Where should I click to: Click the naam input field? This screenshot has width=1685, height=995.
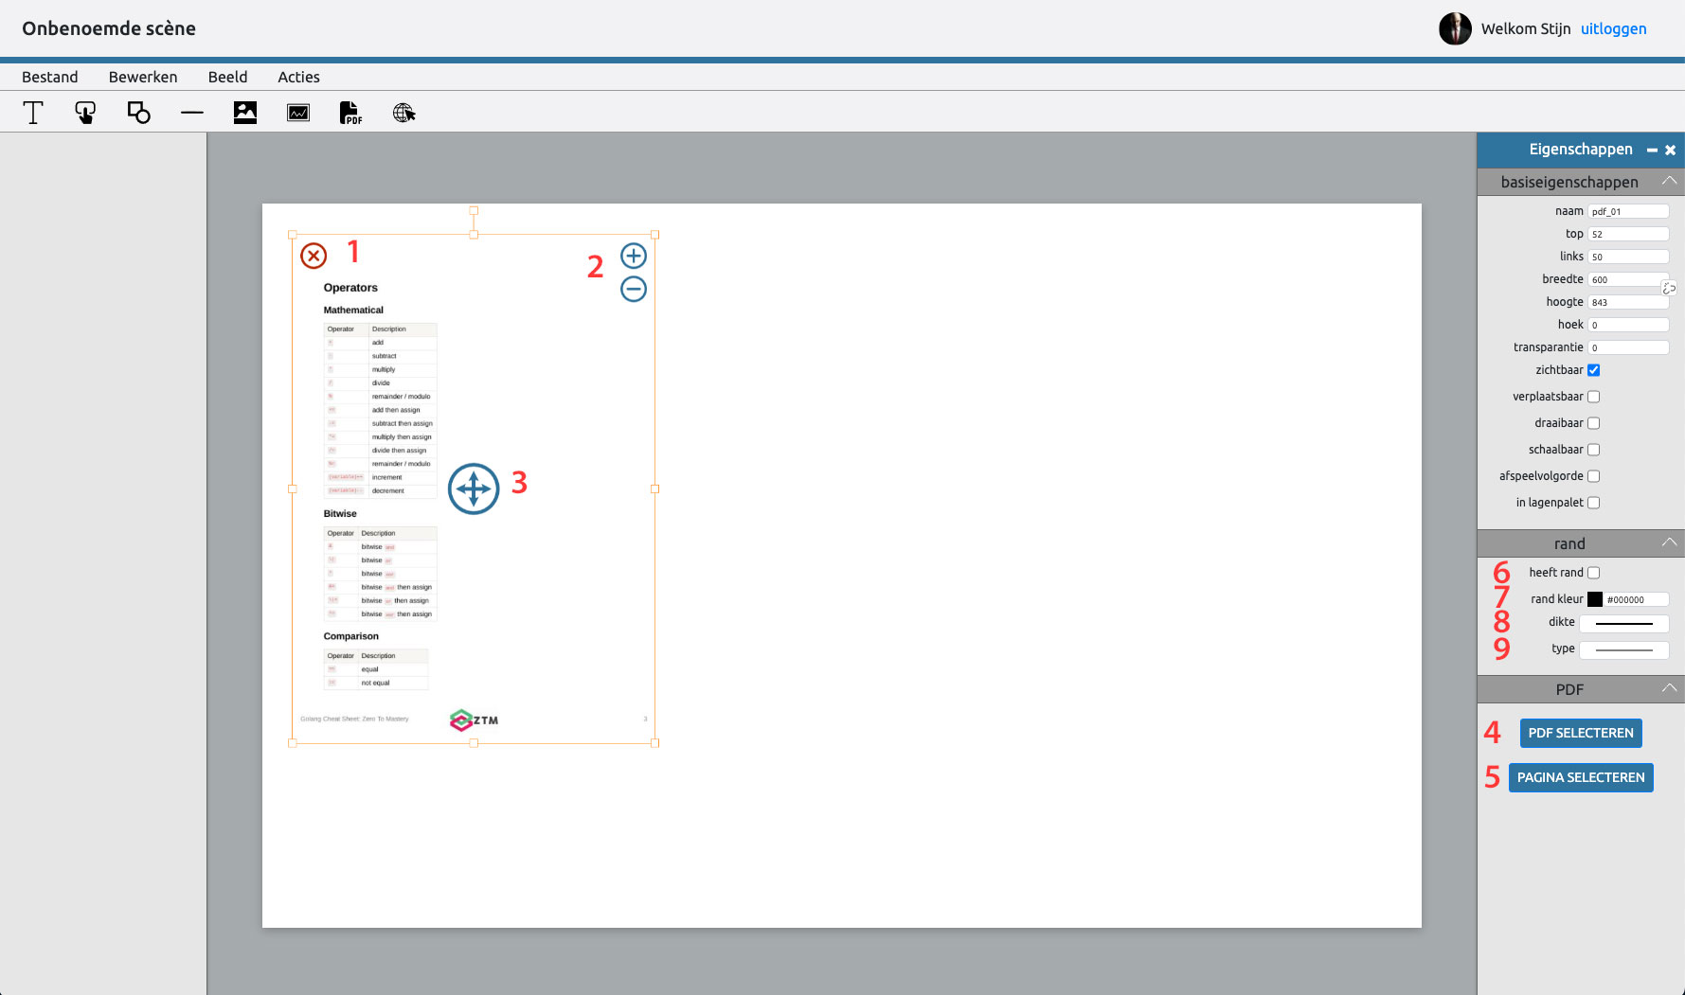point(1628,211)
